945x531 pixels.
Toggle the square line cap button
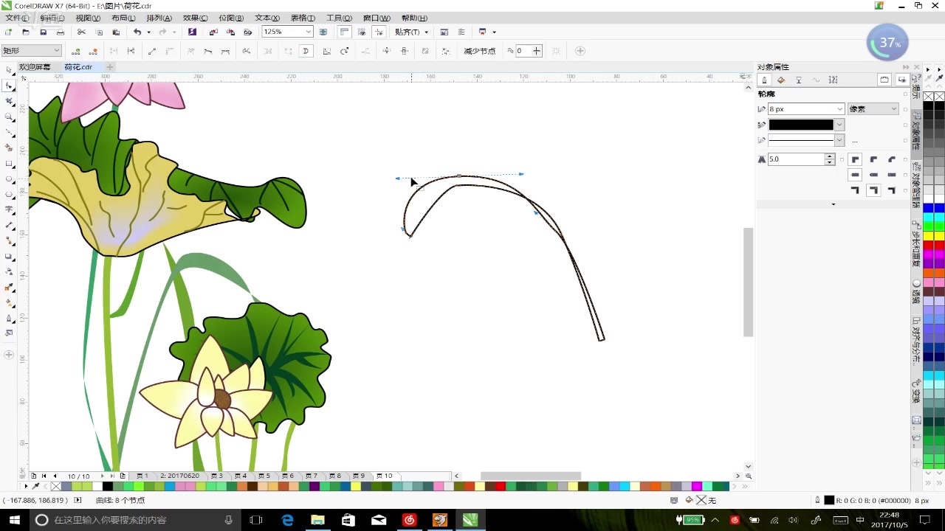pos(856,175)
